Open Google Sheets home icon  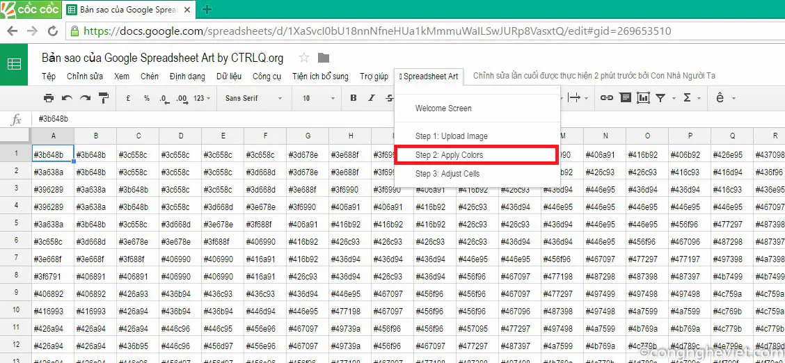[x=14, y=64]
